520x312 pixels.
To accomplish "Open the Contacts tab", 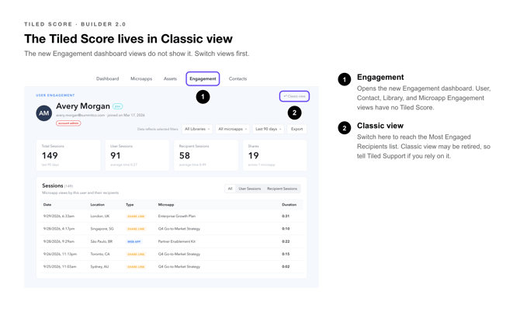I will tap(237, 78).
